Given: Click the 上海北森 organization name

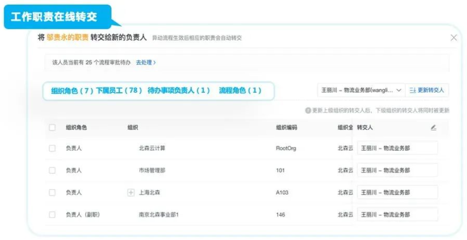Looking at the screenshot, I should [150, 193].
